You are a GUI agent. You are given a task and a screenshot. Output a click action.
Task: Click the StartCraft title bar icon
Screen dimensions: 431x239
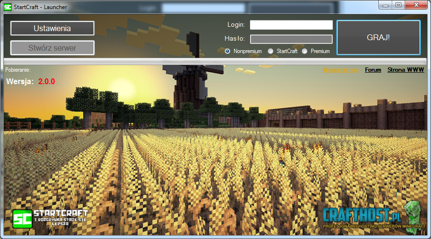coord(8,7)
